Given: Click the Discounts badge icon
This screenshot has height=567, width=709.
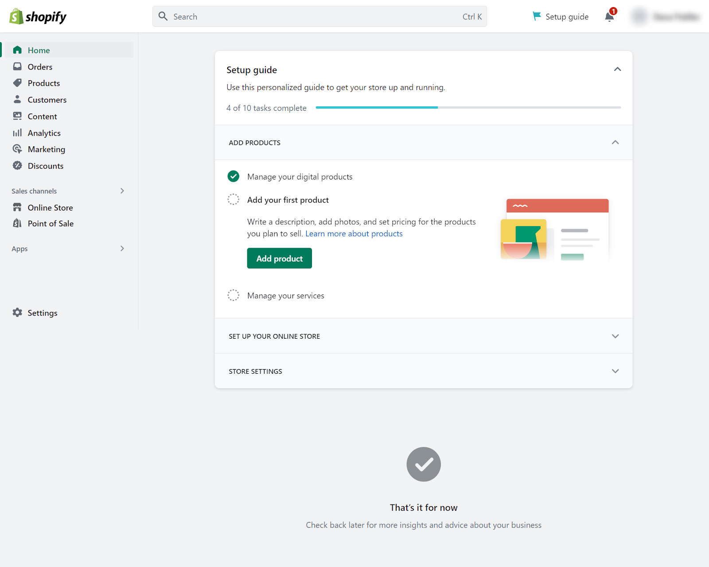Looking at the screenshot, I should click(17, 165).
